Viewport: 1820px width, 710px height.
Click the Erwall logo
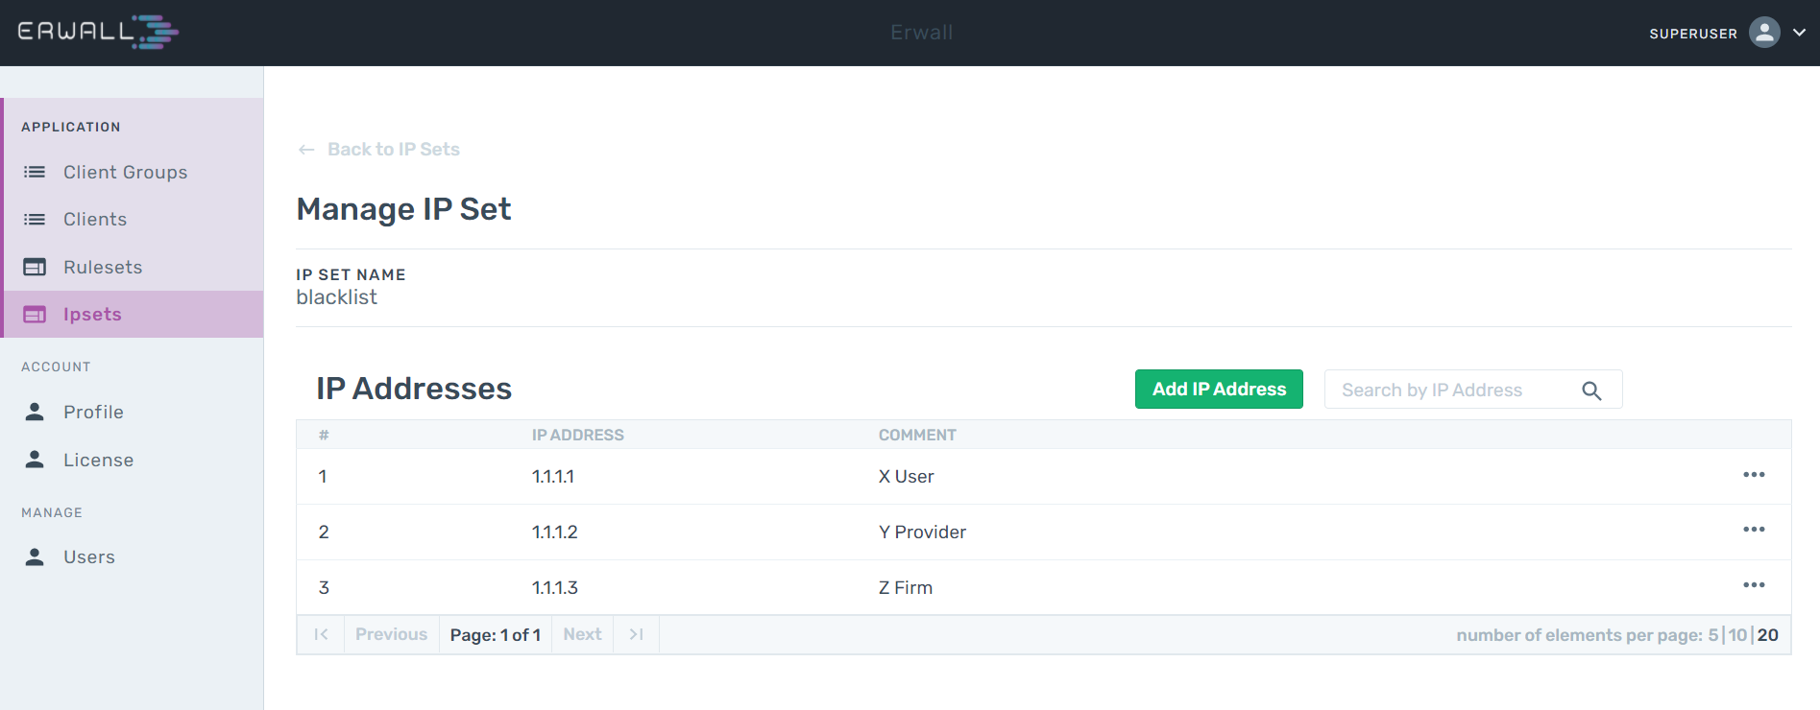98,32
